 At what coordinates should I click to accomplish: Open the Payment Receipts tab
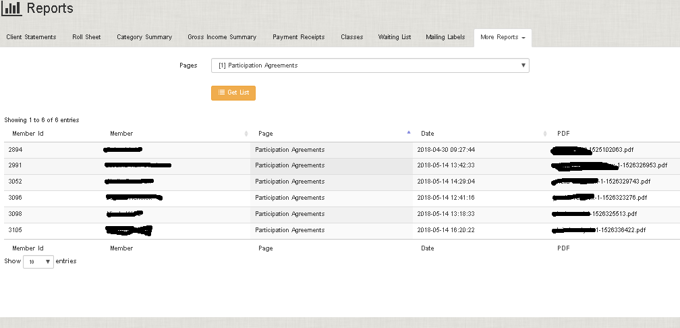coord(298,37)
